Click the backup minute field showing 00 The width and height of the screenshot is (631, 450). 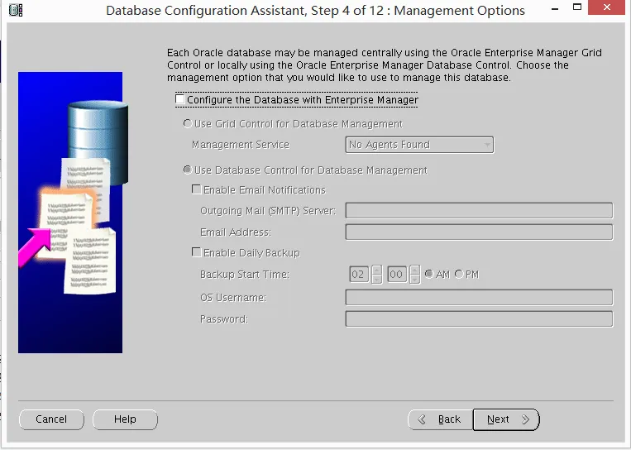point(397,275)
